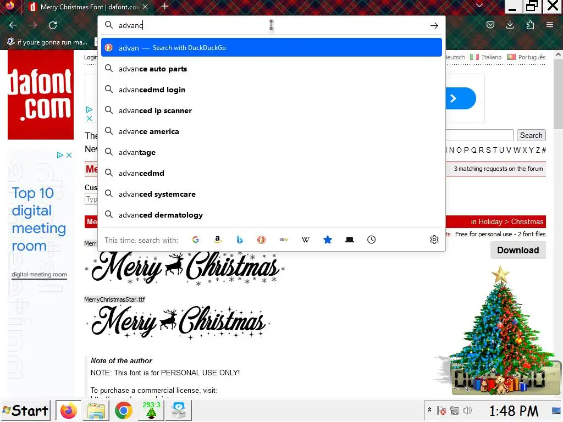The width and height of the screenshot is (563, 422).
Task: Click the 1:48 PM taskbar clock
Action: [514, 411]
